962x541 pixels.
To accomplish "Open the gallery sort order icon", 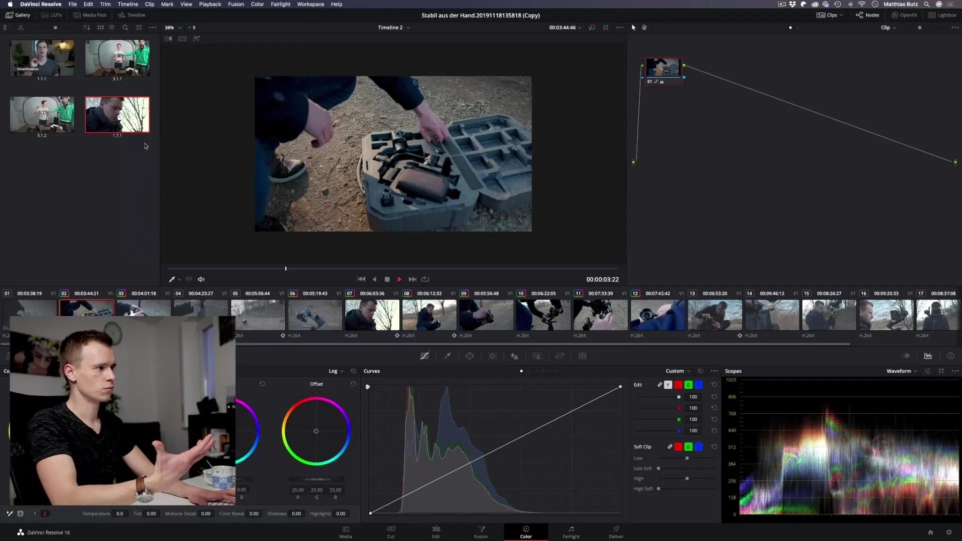I will click(x=87, y=28).
